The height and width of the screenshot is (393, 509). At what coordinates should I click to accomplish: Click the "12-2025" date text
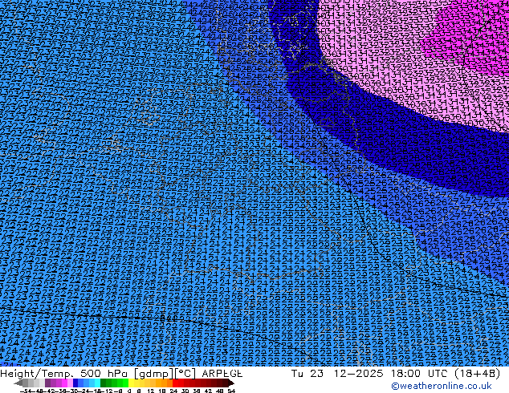click(x=359, y=374)
